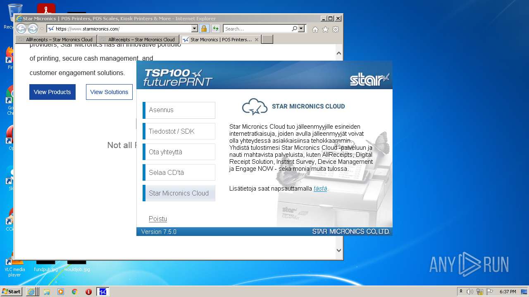The image size is (529, 297).
Task: Click the Show Desktop button
Action: point(524,292)
